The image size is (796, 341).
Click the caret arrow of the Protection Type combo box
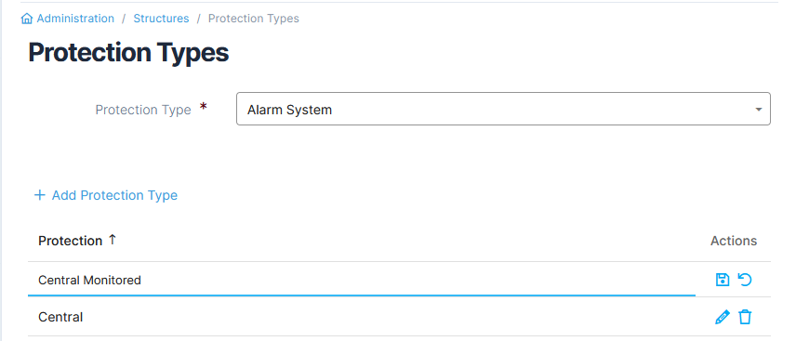(759, 110)
